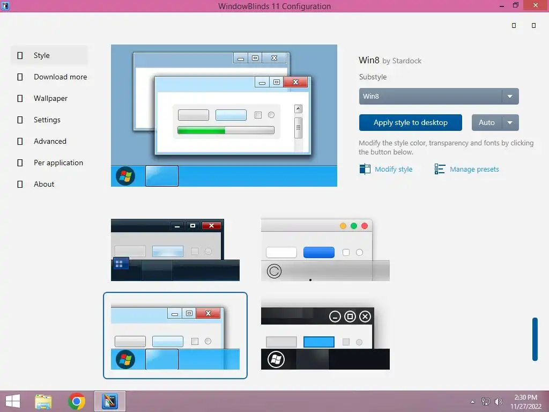Click the Modify style icon

click(365, 169)
